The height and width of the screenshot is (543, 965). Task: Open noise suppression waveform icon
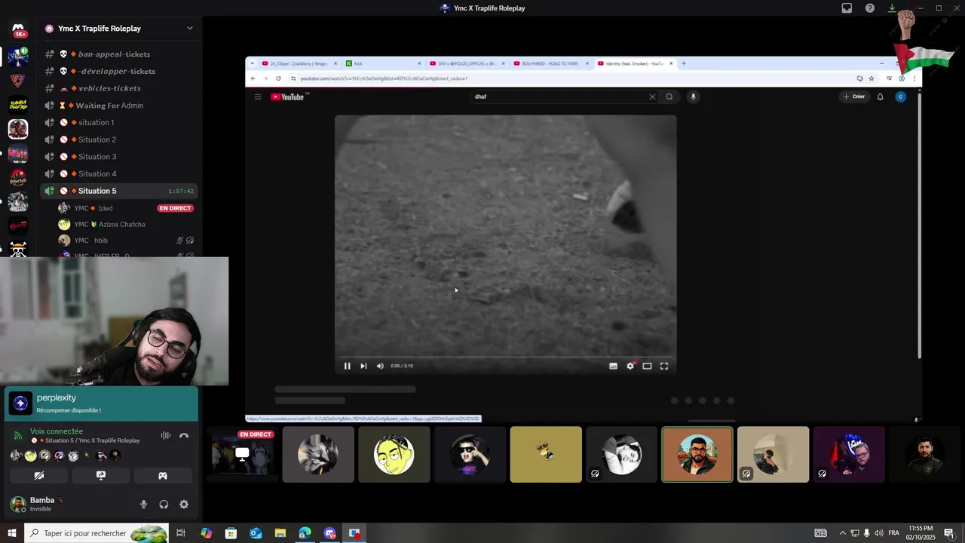coord(165,436)
